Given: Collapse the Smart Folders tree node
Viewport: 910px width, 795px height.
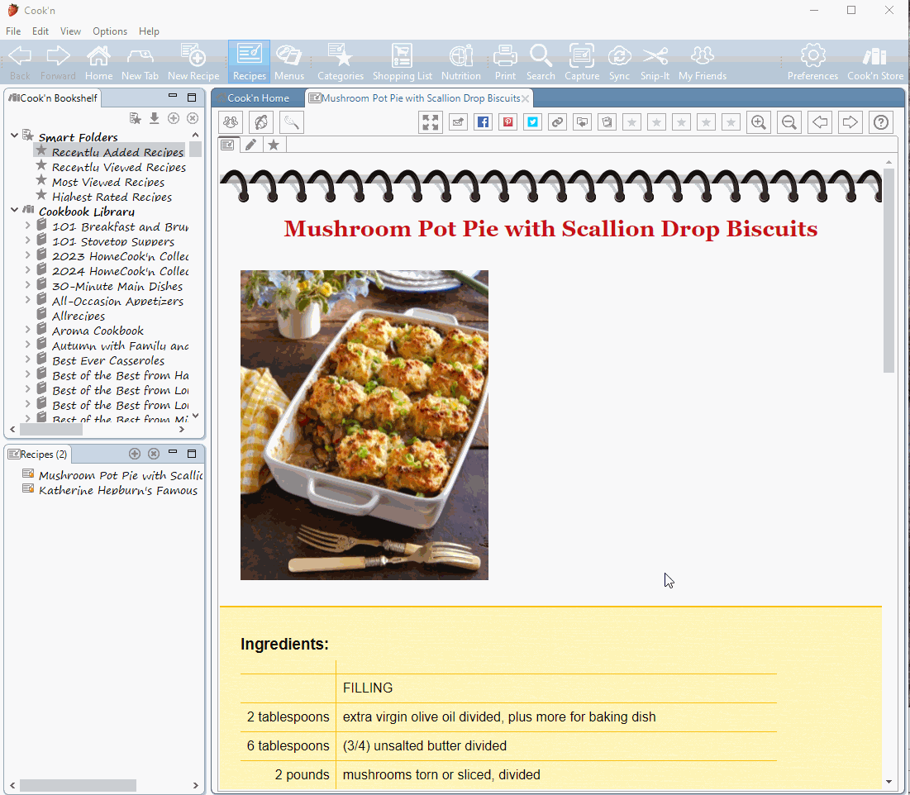Looking at the screenshot, I should [x=14, y=136].
